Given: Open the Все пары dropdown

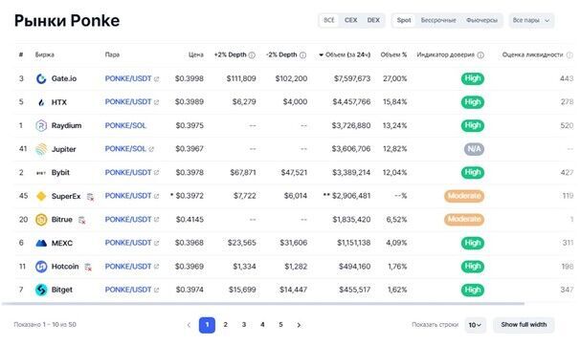Looking at the screenshot, I should tap(531, 20).
